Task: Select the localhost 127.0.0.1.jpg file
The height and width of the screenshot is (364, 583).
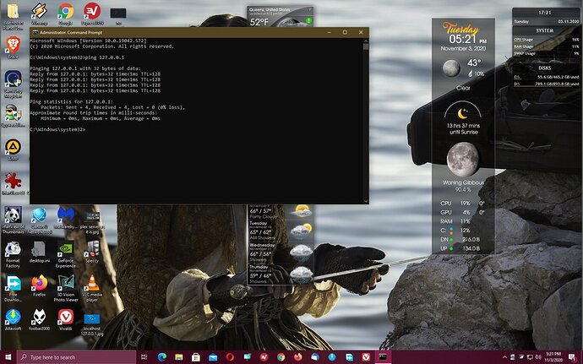Action: (x=92, y=323)
